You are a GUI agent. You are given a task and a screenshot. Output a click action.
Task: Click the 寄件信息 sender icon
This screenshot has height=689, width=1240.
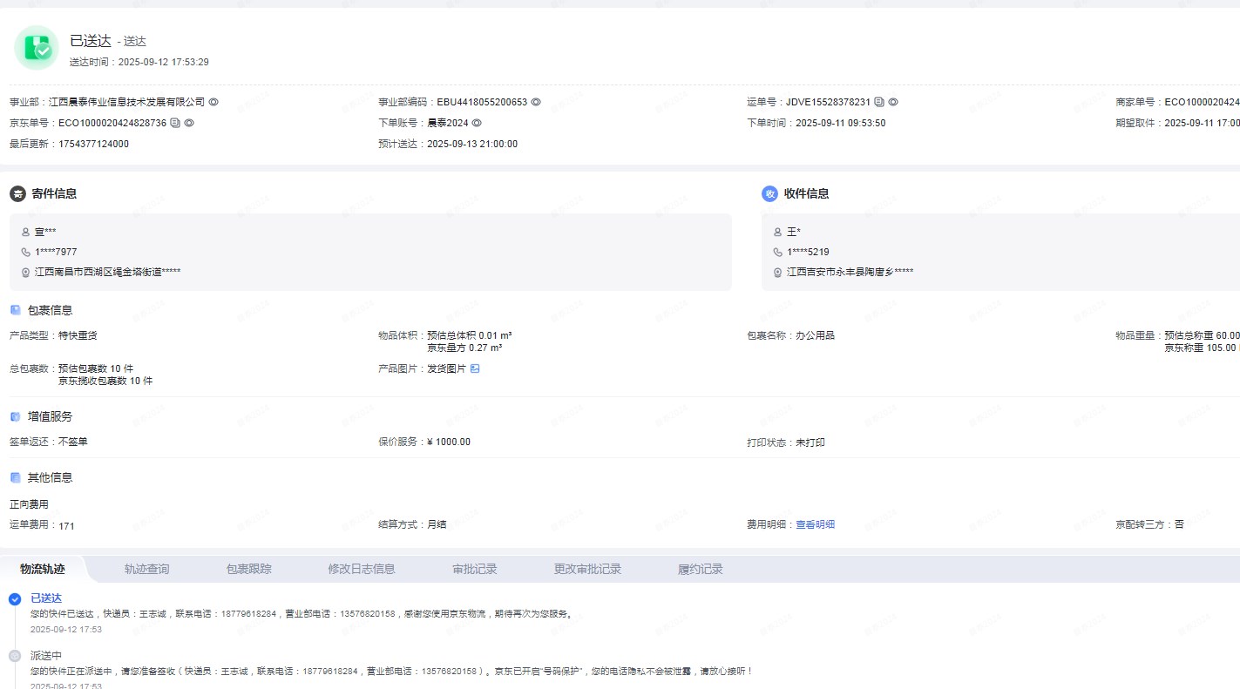[17, 193]
